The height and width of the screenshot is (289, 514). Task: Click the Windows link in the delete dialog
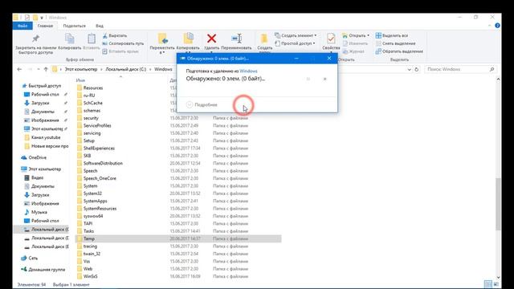click(x=248, y=71)
